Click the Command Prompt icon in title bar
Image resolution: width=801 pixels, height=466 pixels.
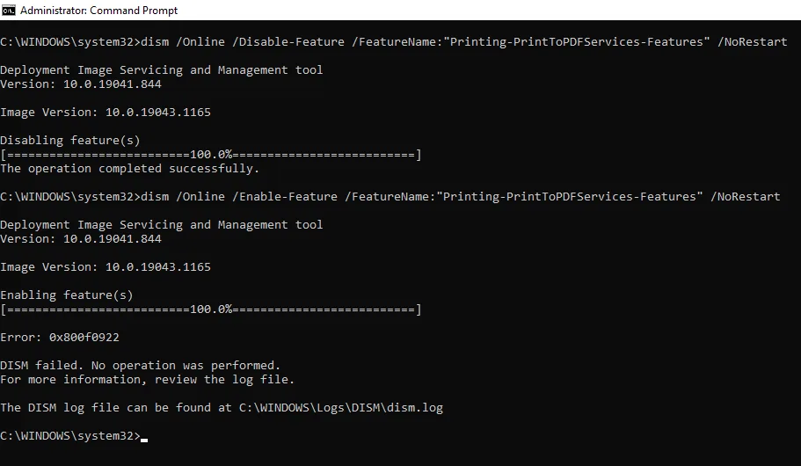(9, 11)
